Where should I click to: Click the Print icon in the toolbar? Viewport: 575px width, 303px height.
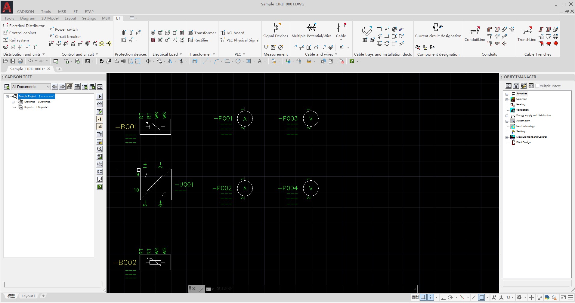[x=20, y=61]
